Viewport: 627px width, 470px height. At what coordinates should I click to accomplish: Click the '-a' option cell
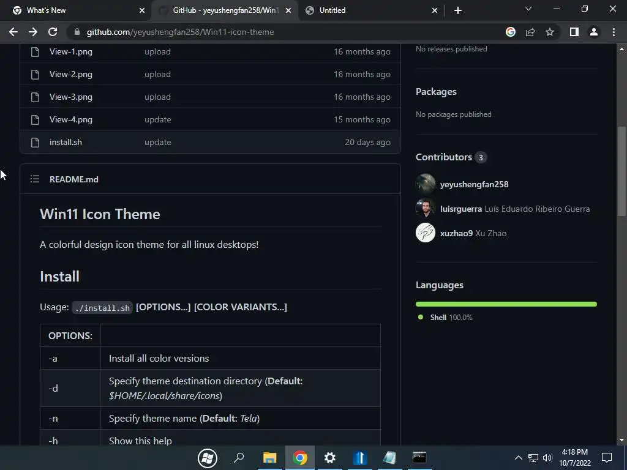pyautogui.click(x=70, y=359)
